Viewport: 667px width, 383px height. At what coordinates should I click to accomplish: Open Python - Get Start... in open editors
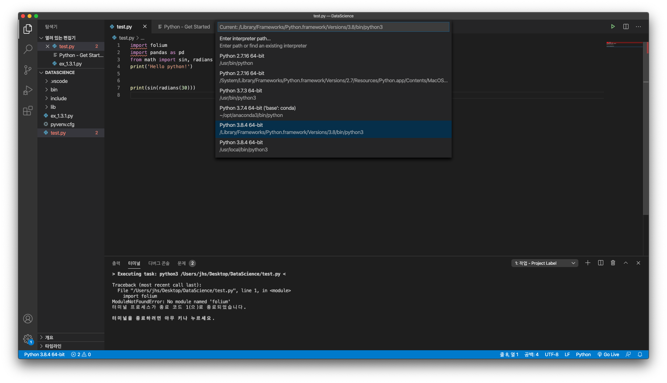coord(71,55)
